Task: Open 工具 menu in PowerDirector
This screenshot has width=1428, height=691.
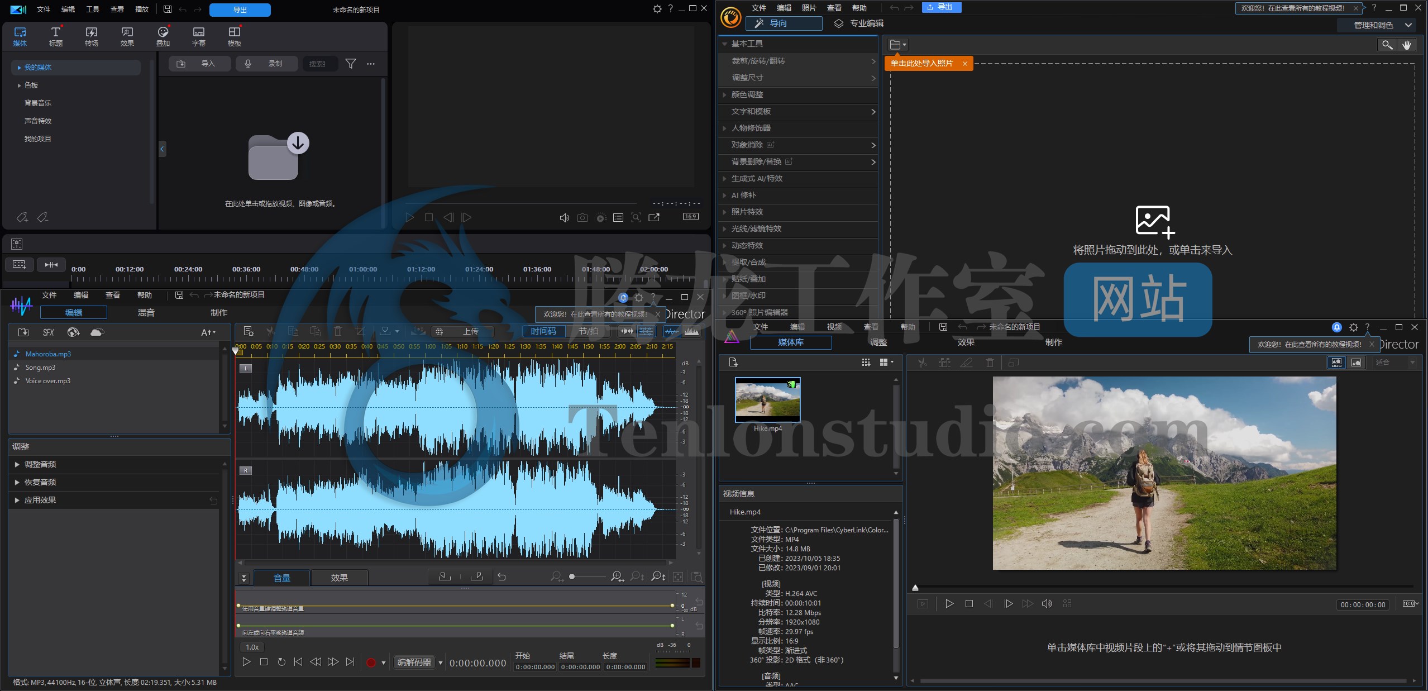Action: click(93, 9)
